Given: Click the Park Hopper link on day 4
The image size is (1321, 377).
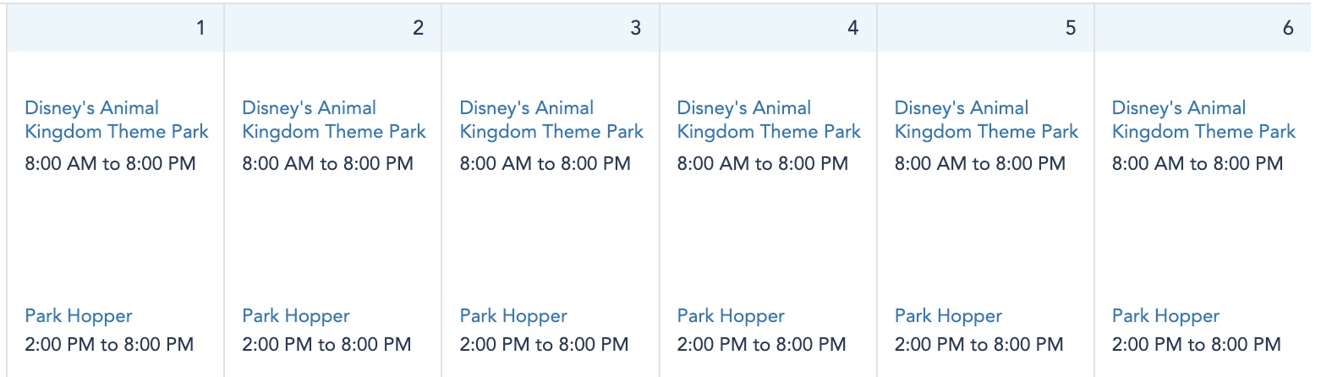Looking at the screenshot, I should (731, 316).
